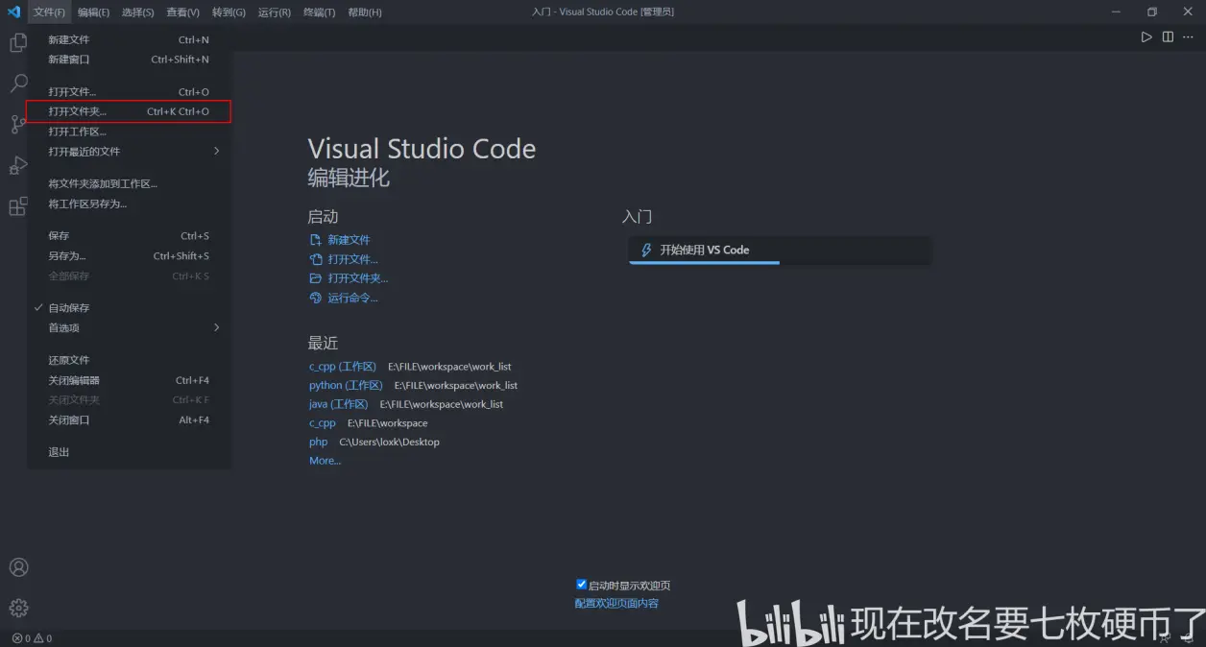The height and width of the screenshot is (647, 1206).
Task: Open recent php folder link
Action: tap(319, 443)
